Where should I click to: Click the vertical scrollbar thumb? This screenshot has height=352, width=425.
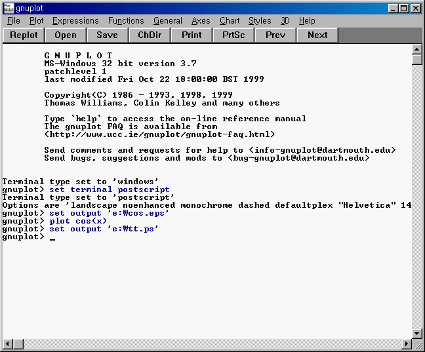pyautogui.click(x=416, y=60)
